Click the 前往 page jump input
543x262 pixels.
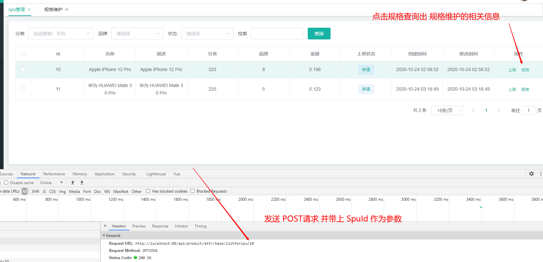tap(529, 110)
